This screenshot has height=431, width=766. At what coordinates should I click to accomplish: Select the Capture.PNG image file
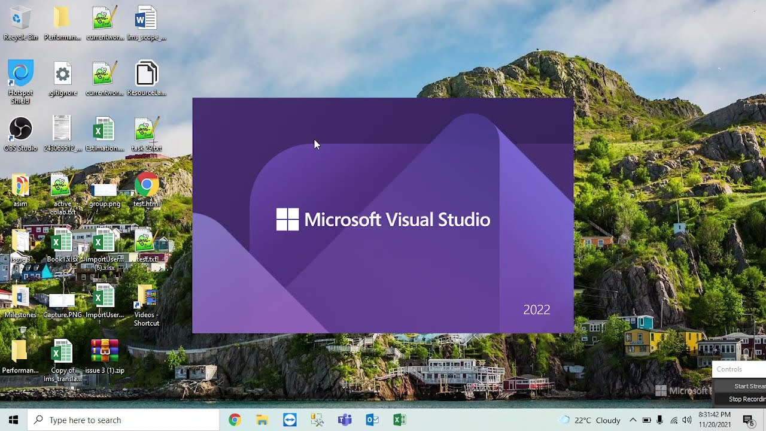(x=62, y=305)
